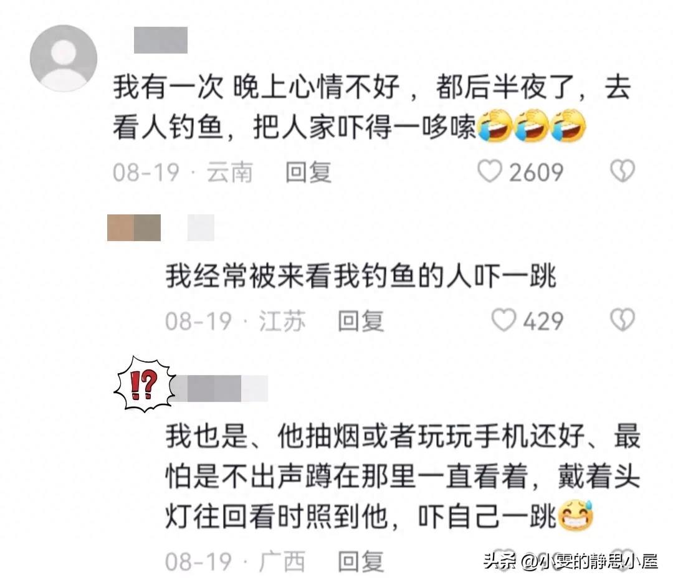Reply to the Jiangsu comment via 回复

pyautogui.click(x=361, y=321)
